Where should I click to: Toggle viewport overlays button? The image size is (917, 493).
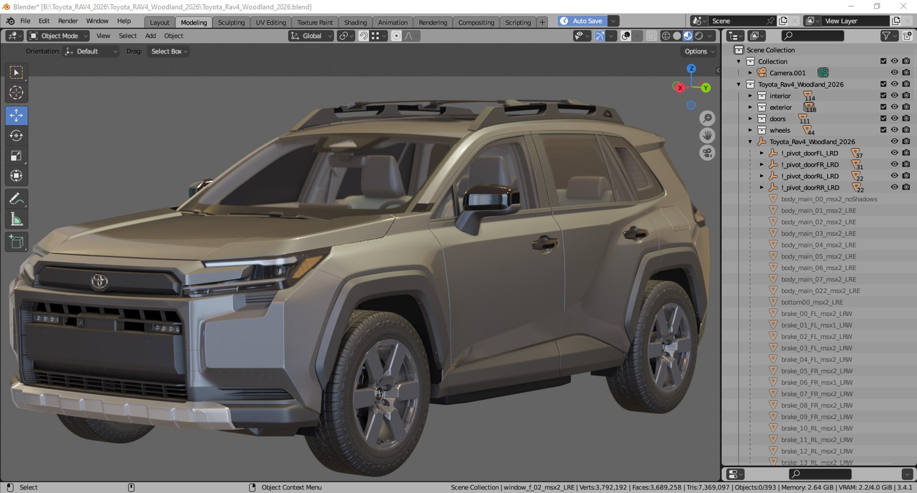tap(626, 36)
